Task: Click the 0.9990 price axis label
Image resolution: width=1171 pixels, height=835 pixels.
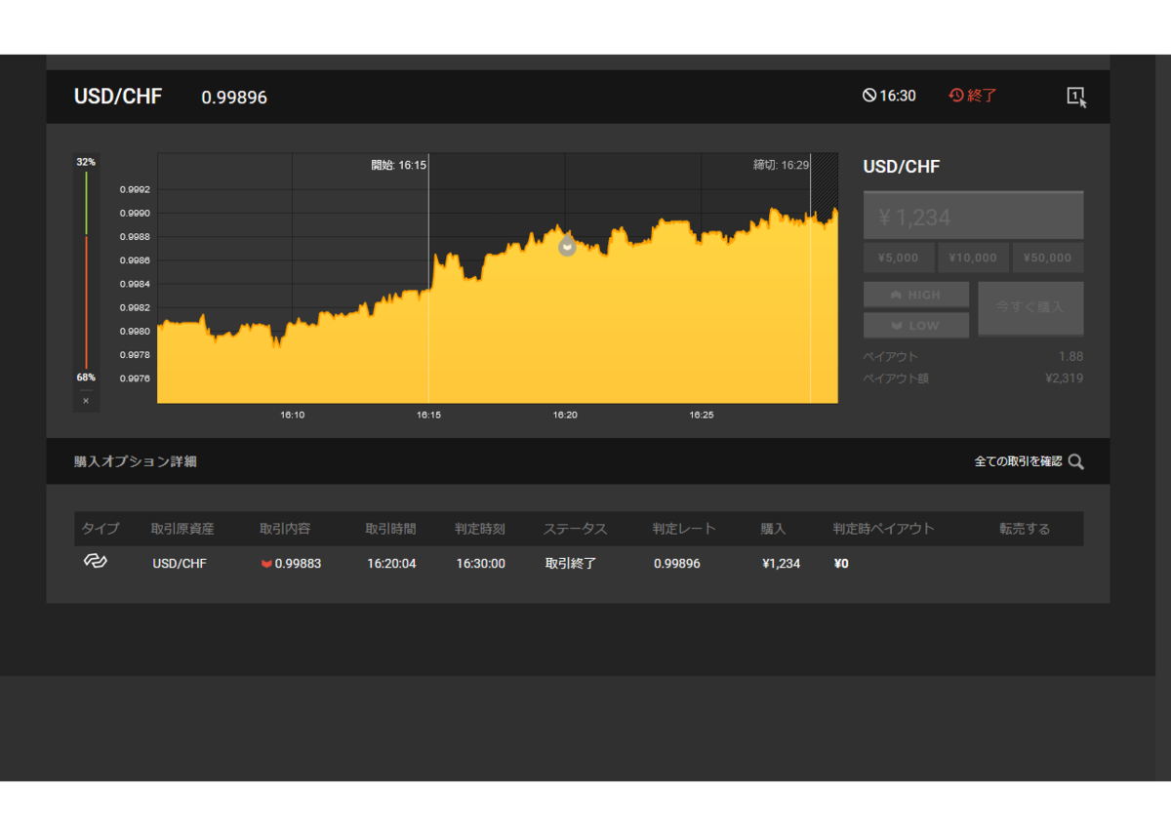Action: pyautogui.click(x=135, y=213)
